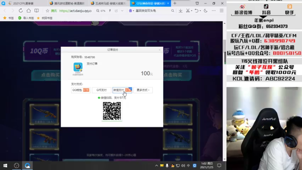Click the network tray icon

[178, 165]
